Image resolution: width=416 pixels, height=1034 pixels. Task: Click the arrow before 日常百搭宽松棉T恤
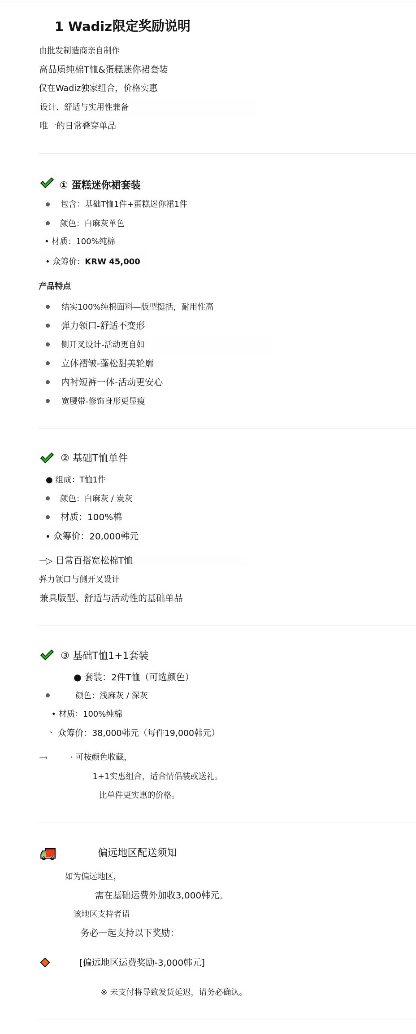[x=46, y=561]
